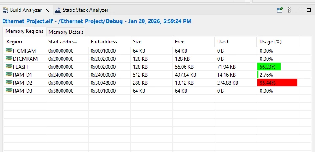Image resolution: width=315 pixels, height=152 pixels.
Task: Click the 0.00% usage of ITCMRAM
Action: (x=266, y=51)
